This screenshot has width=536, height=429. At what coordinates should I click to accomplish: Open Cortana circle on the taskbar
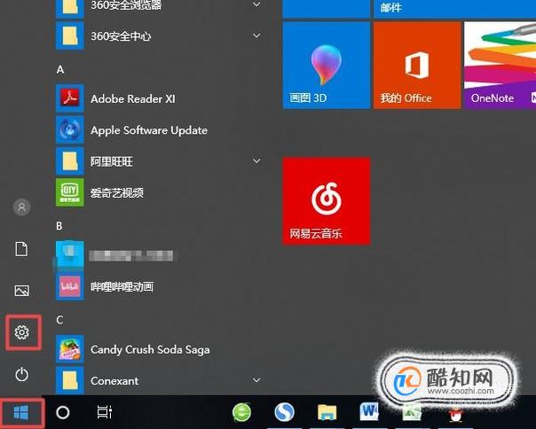tap(63, 413)
